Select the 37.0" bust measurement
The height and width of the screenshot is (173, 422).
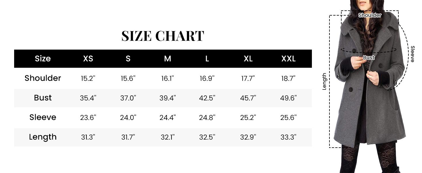128,98
